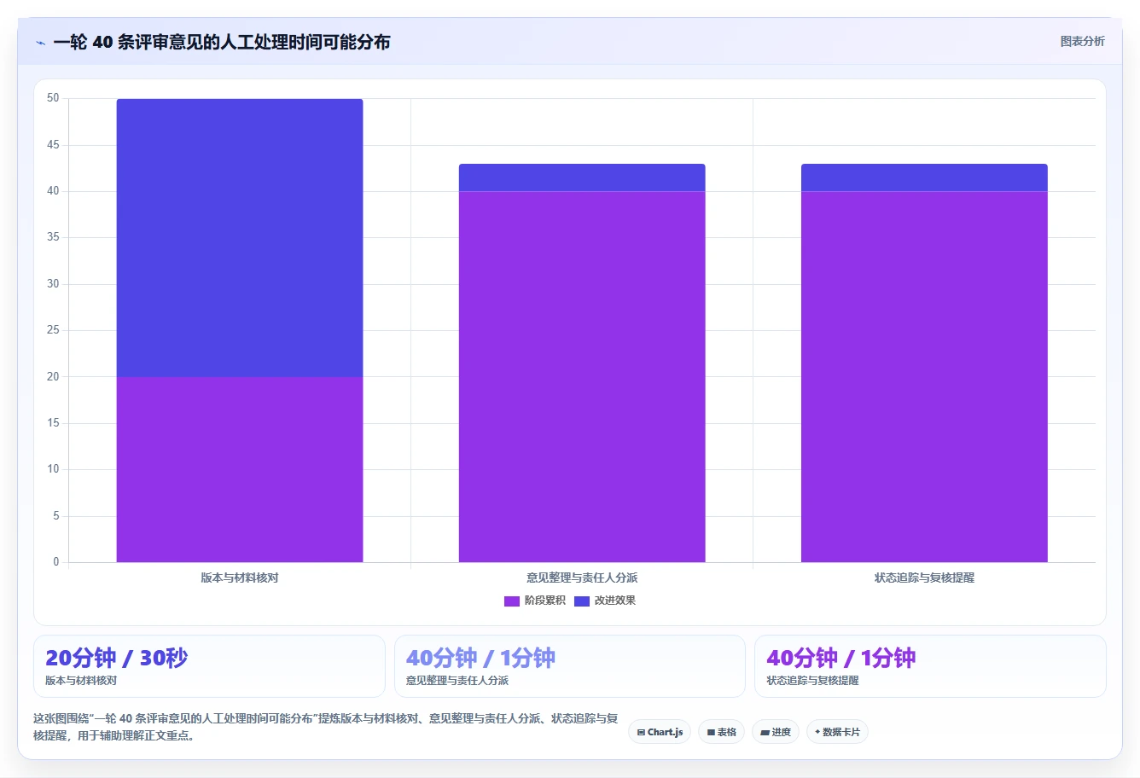The height and width of the screenshot is (778, 1140).
Task: Click the blue segment of 版本与材料核对 bar
Action: click(240, 238)
